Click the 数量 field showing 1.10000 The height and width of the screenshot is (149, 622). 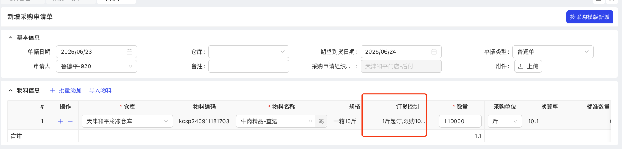tap(460, 121)
